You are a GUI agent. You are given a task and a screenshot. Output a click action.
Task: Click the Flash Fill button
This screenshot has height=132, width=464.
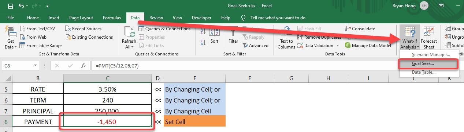309,29
